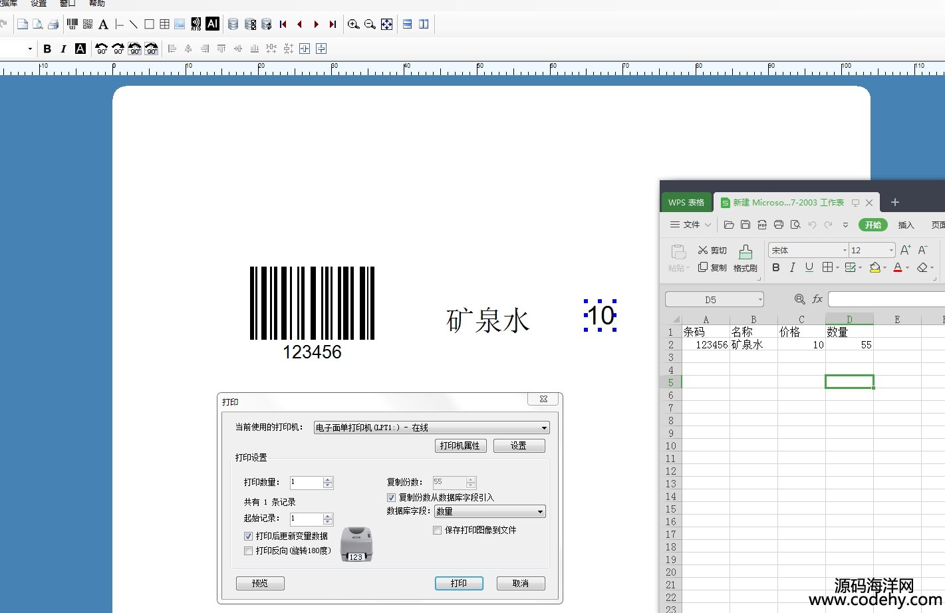Click the WPS format painter 格式刷
945x613 pixels.
click(745, 259)
